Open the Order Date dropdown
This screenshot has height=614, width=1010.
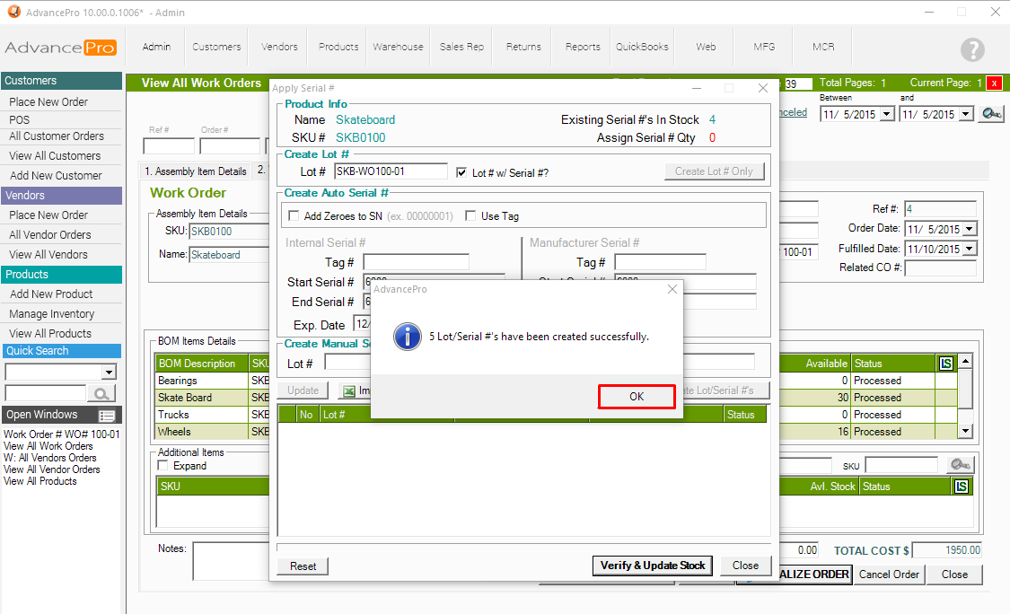(969, 230)
